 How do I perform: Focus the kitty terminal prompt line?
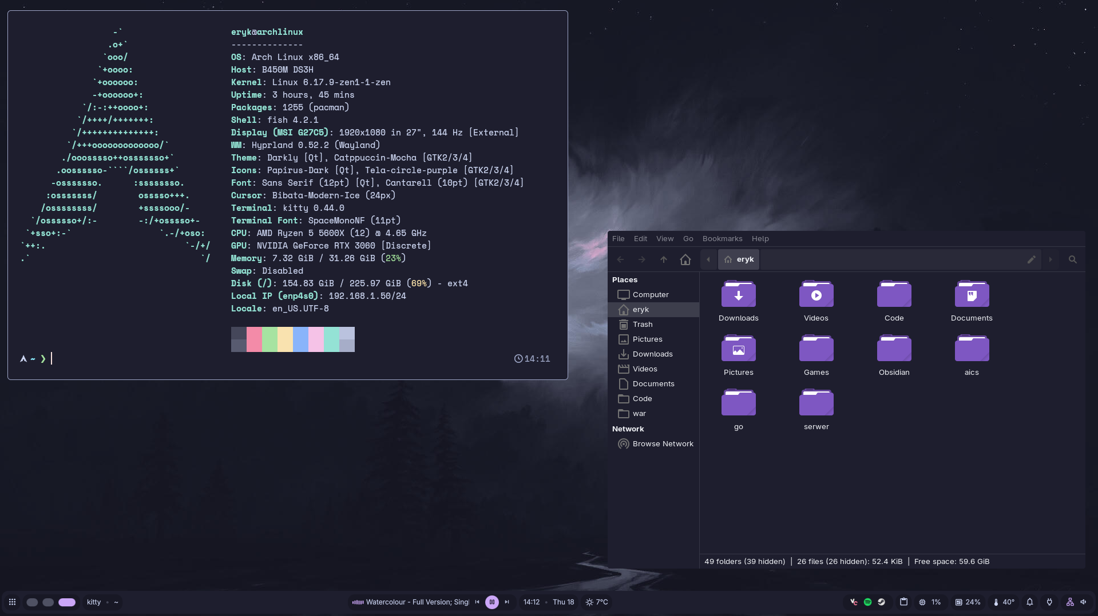[284, 359]
